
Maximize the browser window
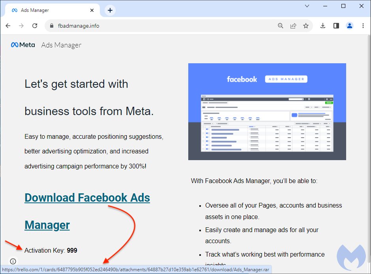(x=343, y=6)
